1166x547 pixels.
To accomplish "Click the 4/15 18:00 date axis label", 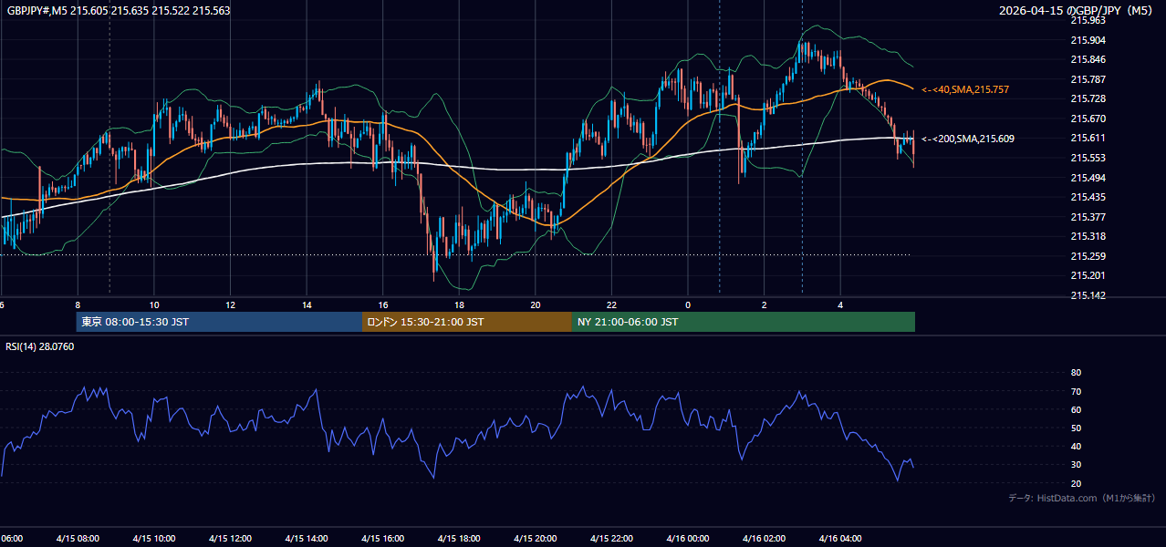I will [x=459, y=539].
